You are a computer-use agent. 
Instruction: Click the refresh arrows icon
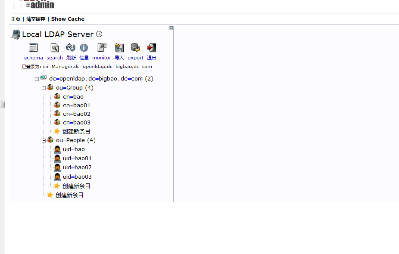(x=71, y=47)
